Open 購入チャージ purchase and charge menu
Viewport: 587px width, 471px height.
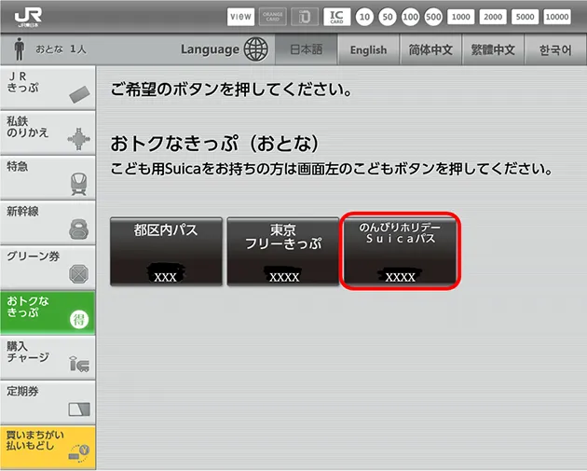tap(48, 358)
